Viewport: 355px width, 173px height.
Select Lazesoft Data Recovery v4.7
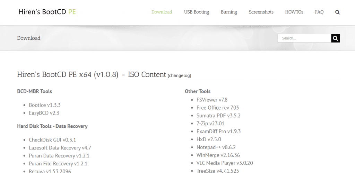tap(60, 148)
